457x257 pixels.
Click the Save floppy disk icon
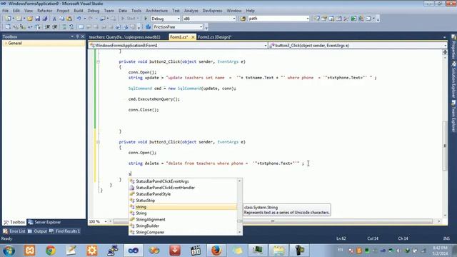tap(37, 19)
